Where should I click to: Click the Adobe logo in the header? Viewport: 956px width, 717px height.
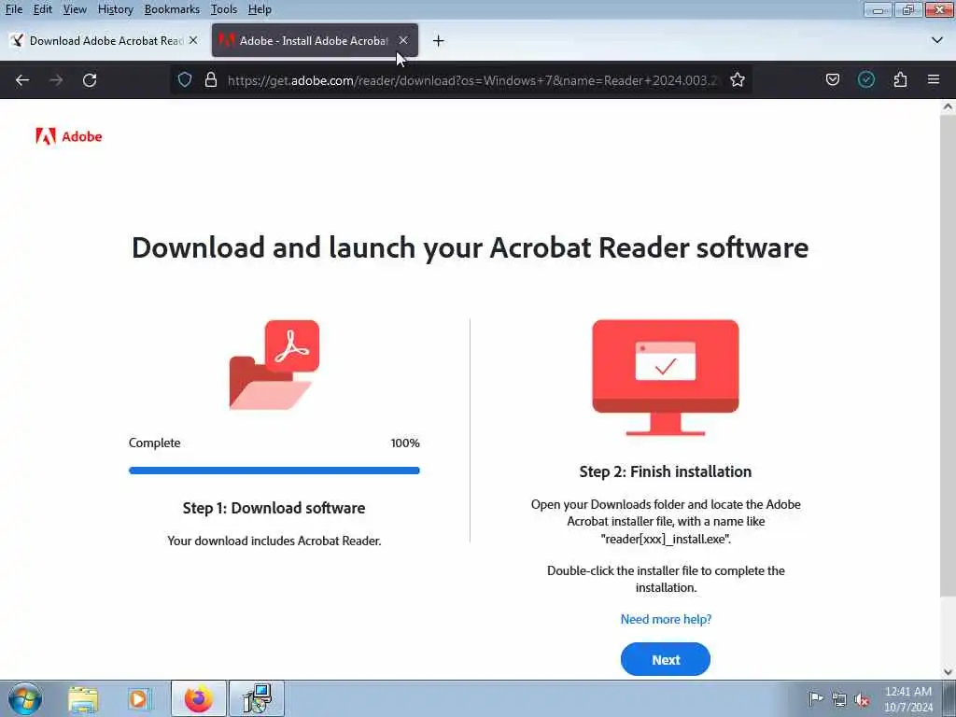(x=69, y=136)
